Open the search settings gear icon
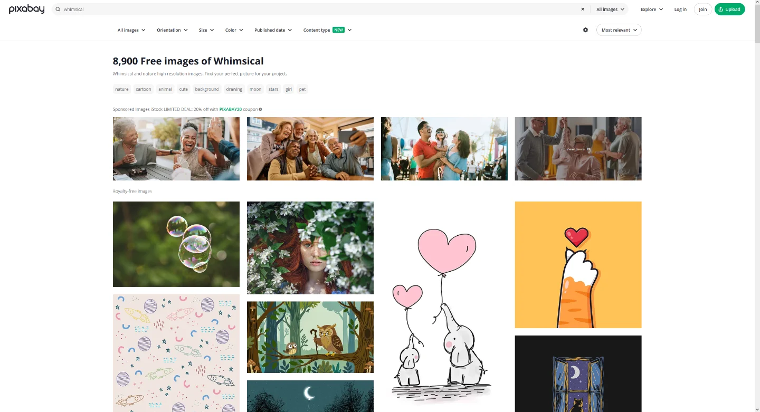 (x=585, y=30)
